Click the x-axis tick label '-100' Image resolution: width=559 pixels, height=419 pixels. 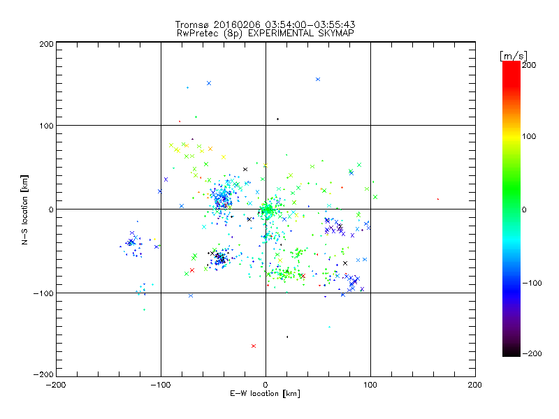point(161,385)
